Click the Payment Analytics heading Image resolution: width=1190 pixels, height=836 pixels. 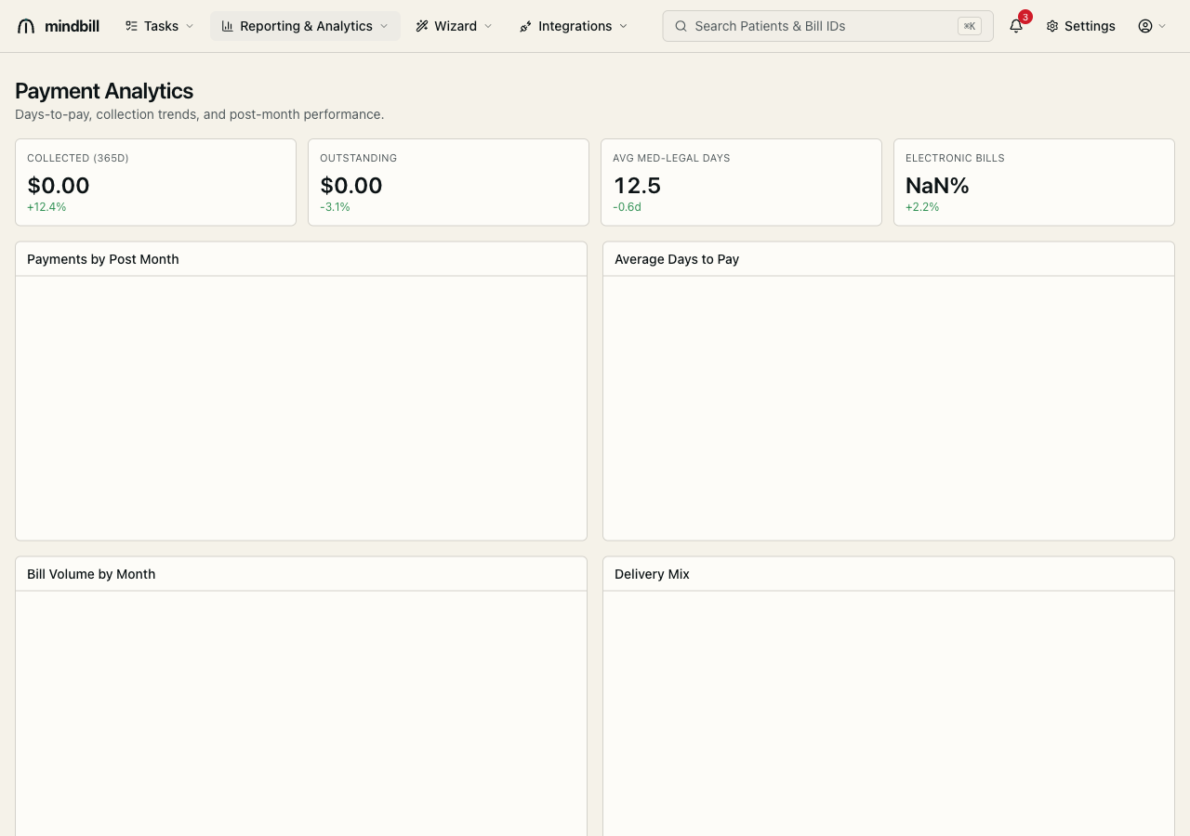(104, 91)
